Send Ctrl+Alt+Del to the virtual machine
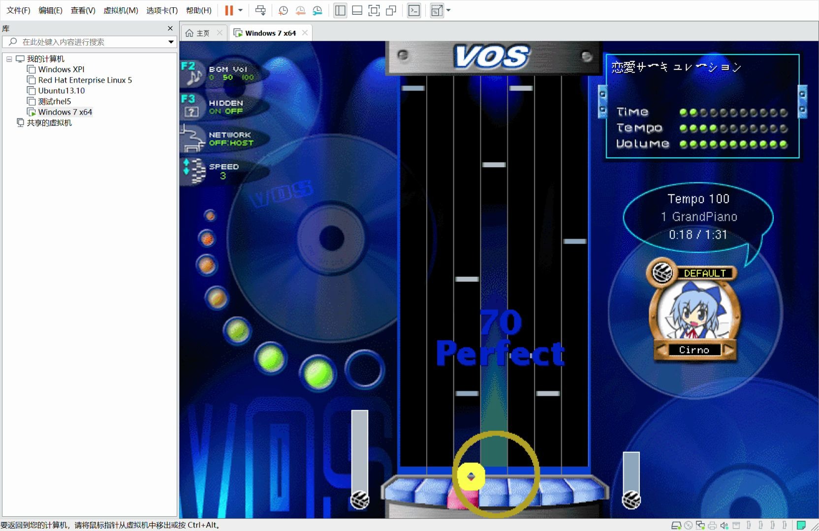 point(260,10)
